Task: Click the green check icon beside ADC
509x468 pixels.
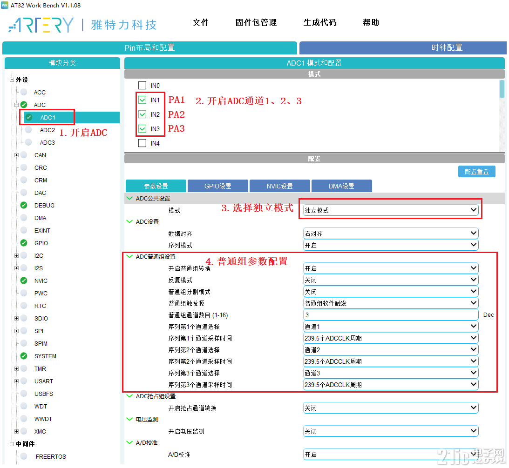Action: click(24, 105)
